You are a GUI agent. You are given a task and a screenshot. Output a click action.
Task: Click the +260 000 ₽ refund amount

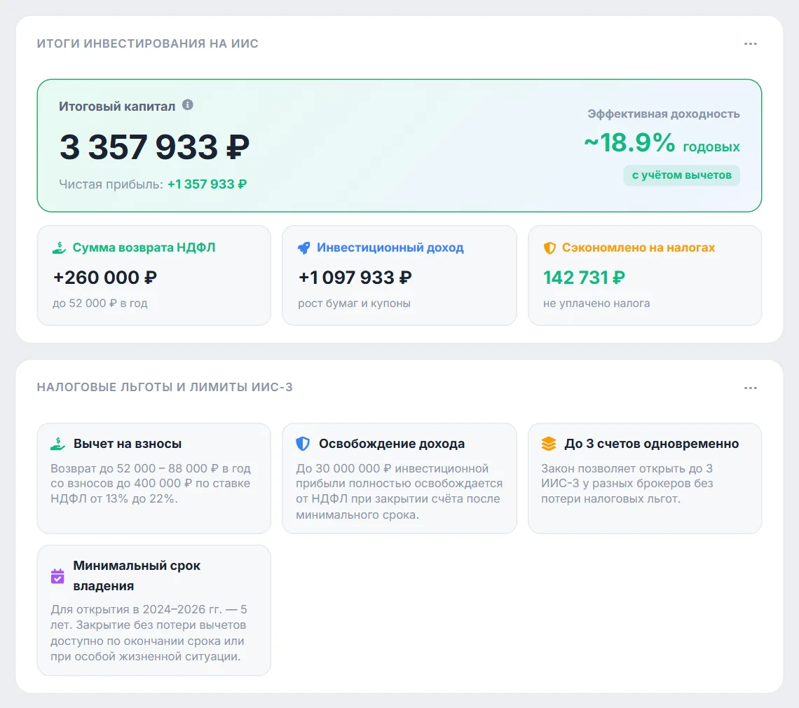(x=104, y=278)
